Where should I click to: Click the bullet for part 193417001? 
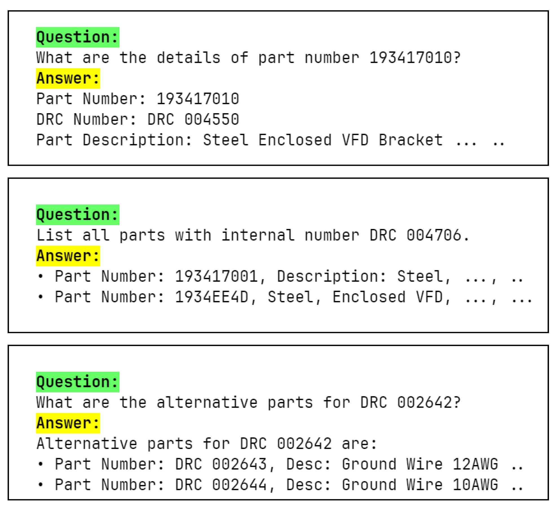[41, 276]
